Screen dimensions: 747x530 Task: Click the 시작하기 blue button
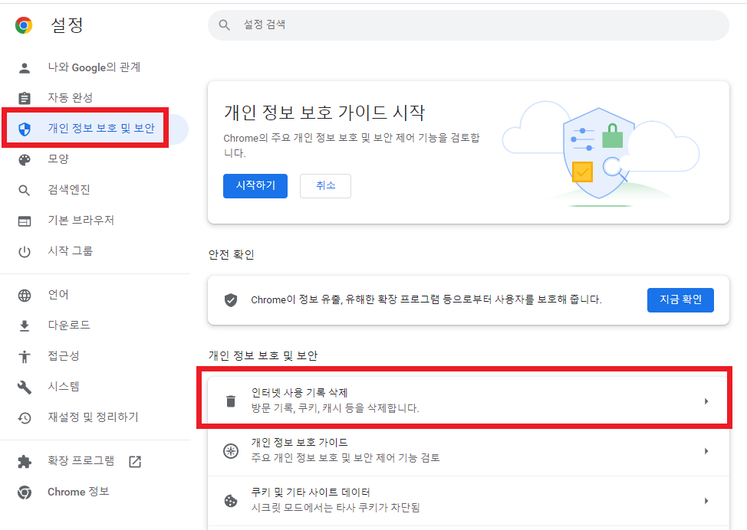[x=255, y=185]
